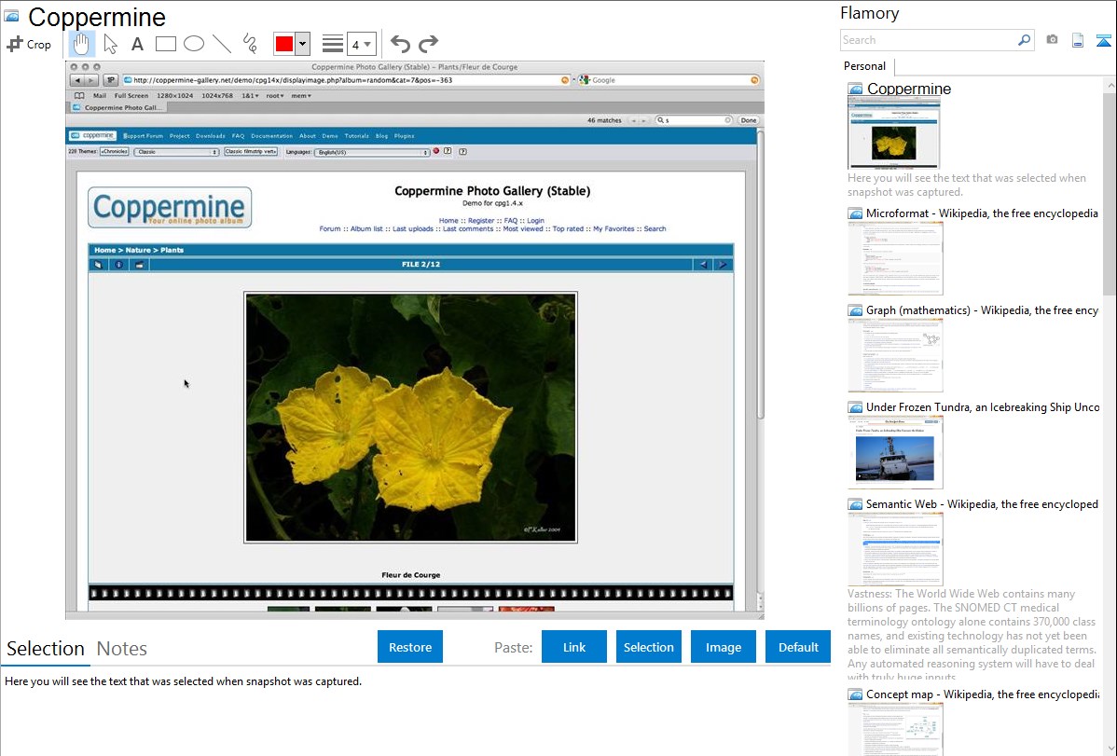Select the text annotation tool
Viewport: 1117px width, 756px height.
click(137, 44)
